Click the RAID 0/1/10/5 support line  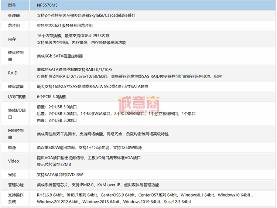pos(75,69)
